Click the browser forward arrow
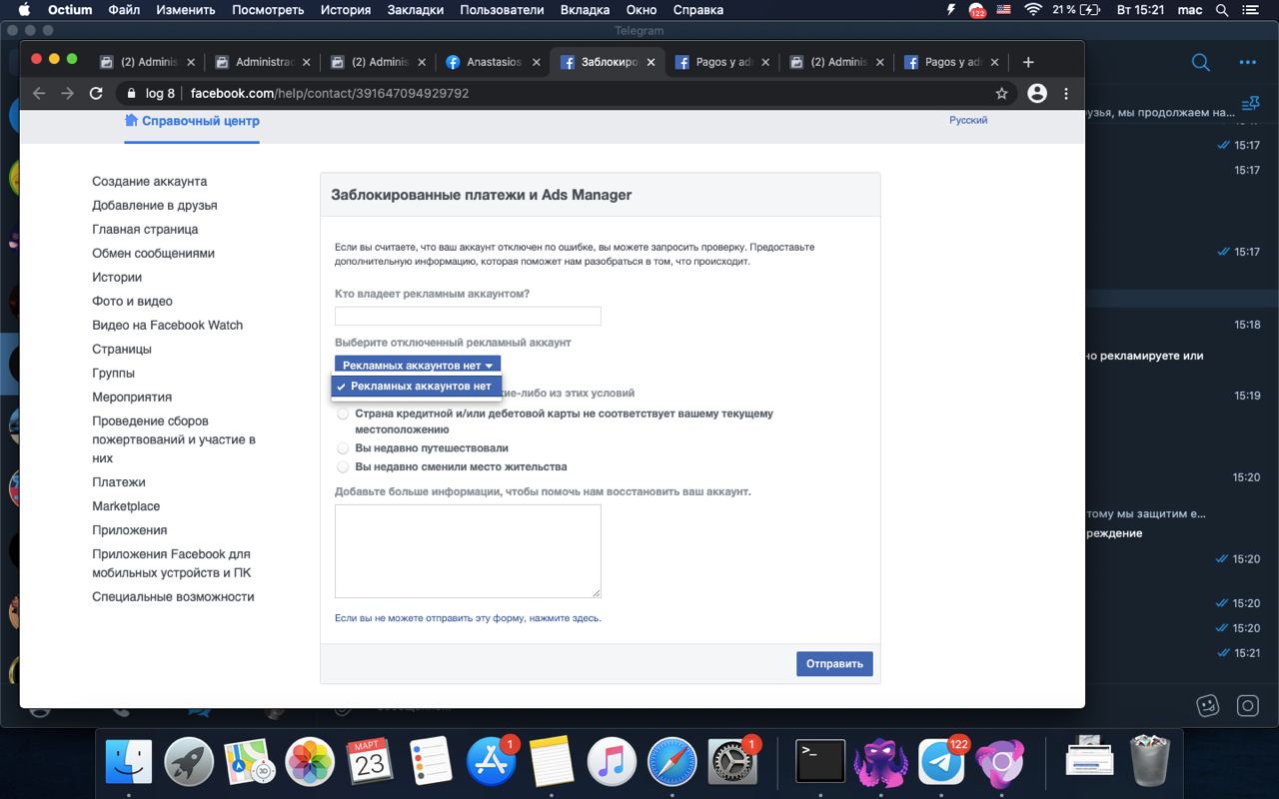 [67, 93]
